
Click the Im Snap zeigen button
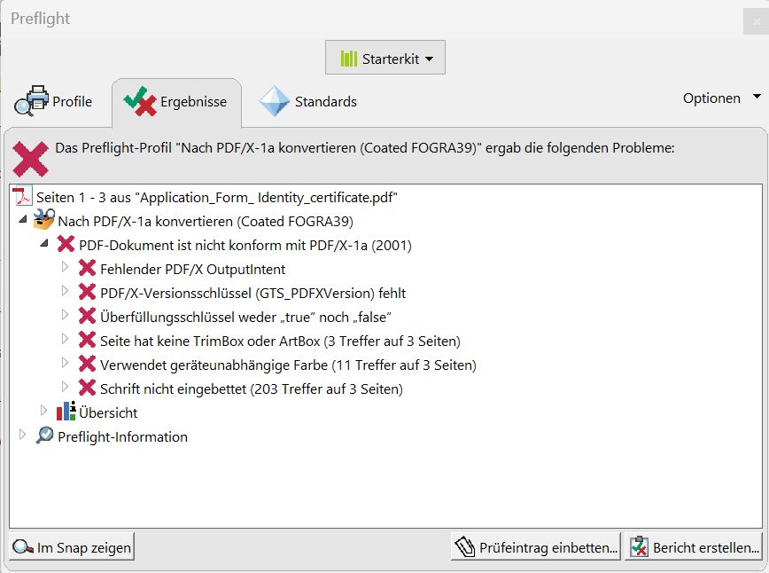click(72, 547)
